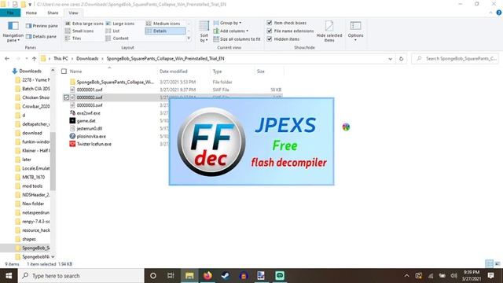Open the Windows Start menu

9,276
